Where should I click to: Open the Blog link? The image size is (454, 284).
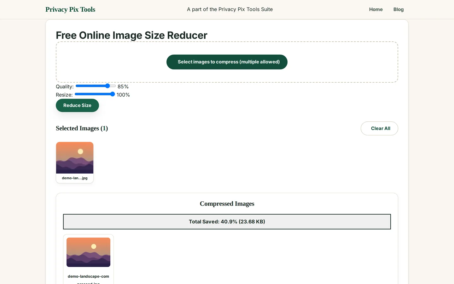(x=399, y=9)
